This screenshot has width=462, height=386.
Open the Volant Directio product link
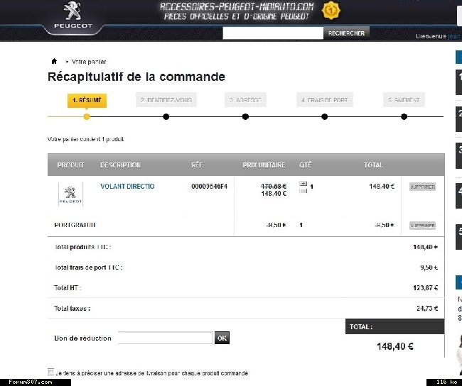pos(127,186)
